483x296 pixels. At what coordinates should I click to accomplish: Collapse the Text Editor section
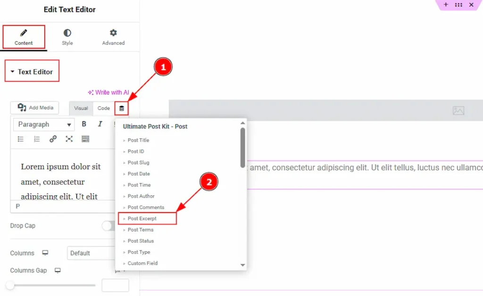click(32, 72)
